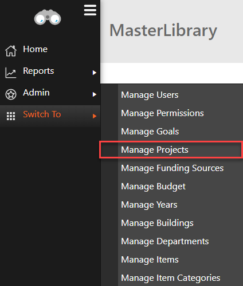Choose Manage Departments
This screenshot has height=286, width=243.
[165, 241]
